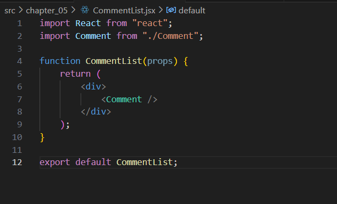
Task: Click 'Comment' identifier on import line 2
Action: click(93, 36)
